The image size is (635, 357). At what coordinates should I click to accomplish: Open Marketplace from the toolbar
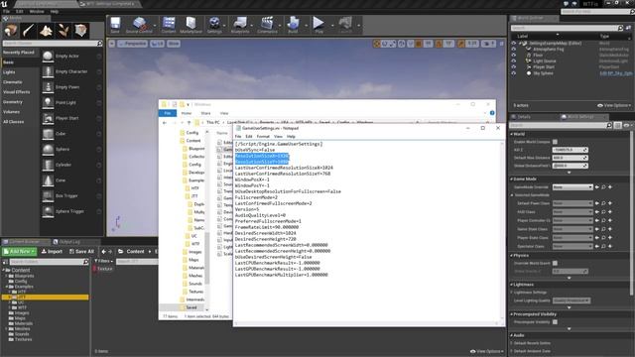click(190, 25)
